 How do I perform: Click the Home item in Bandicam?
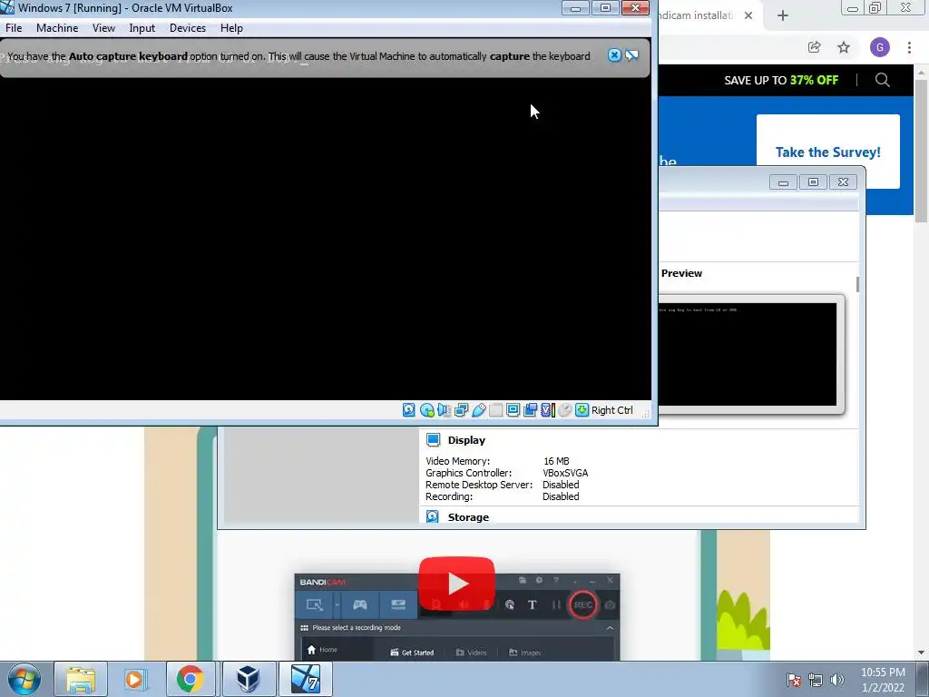pos(322,650)
